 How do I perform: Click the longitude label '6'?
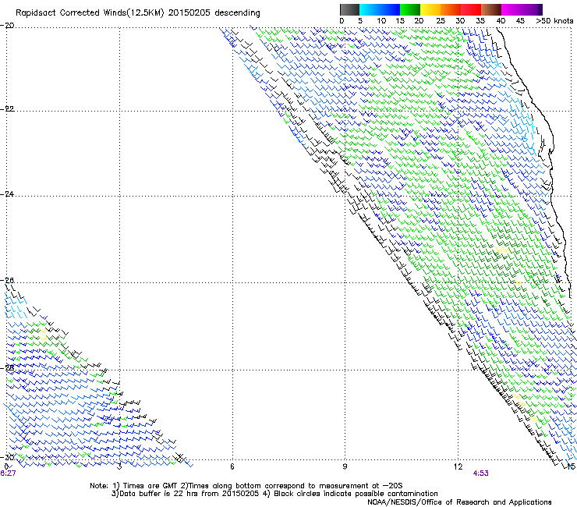pos(232,466)
